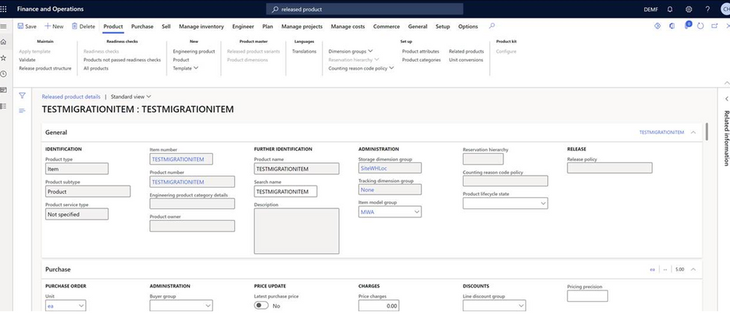Viewport: 730px width, 321px height.
Task: Expand Dimension groups menu
Action: (350, 52)
